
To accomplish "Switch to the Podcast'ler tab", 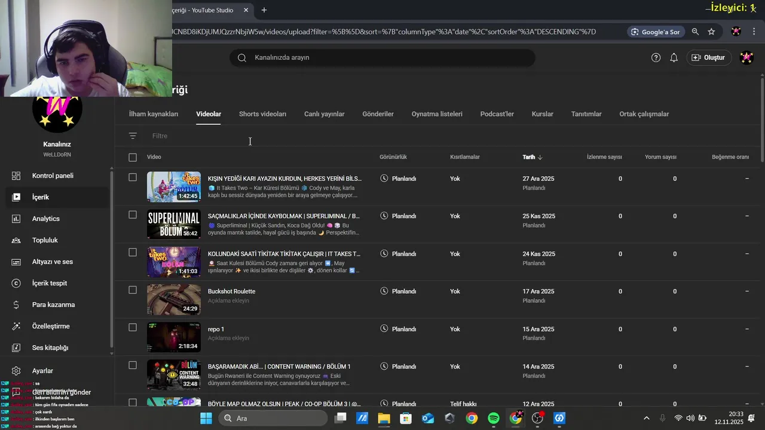I will click(497, 114).
